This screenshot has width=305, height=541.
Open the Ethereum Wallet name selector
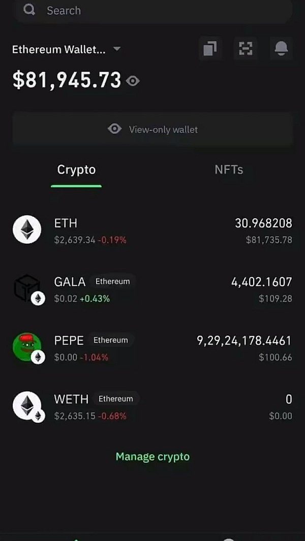58,50
